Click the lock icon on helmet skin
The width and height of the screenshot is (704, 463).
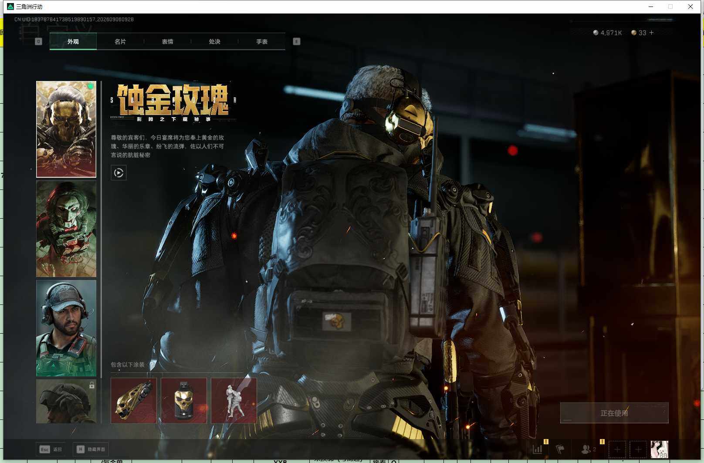(x=92, y=385)
